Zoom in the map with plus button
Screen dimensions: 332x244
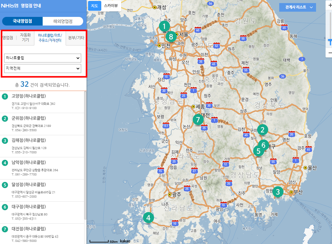coord(330,6)
